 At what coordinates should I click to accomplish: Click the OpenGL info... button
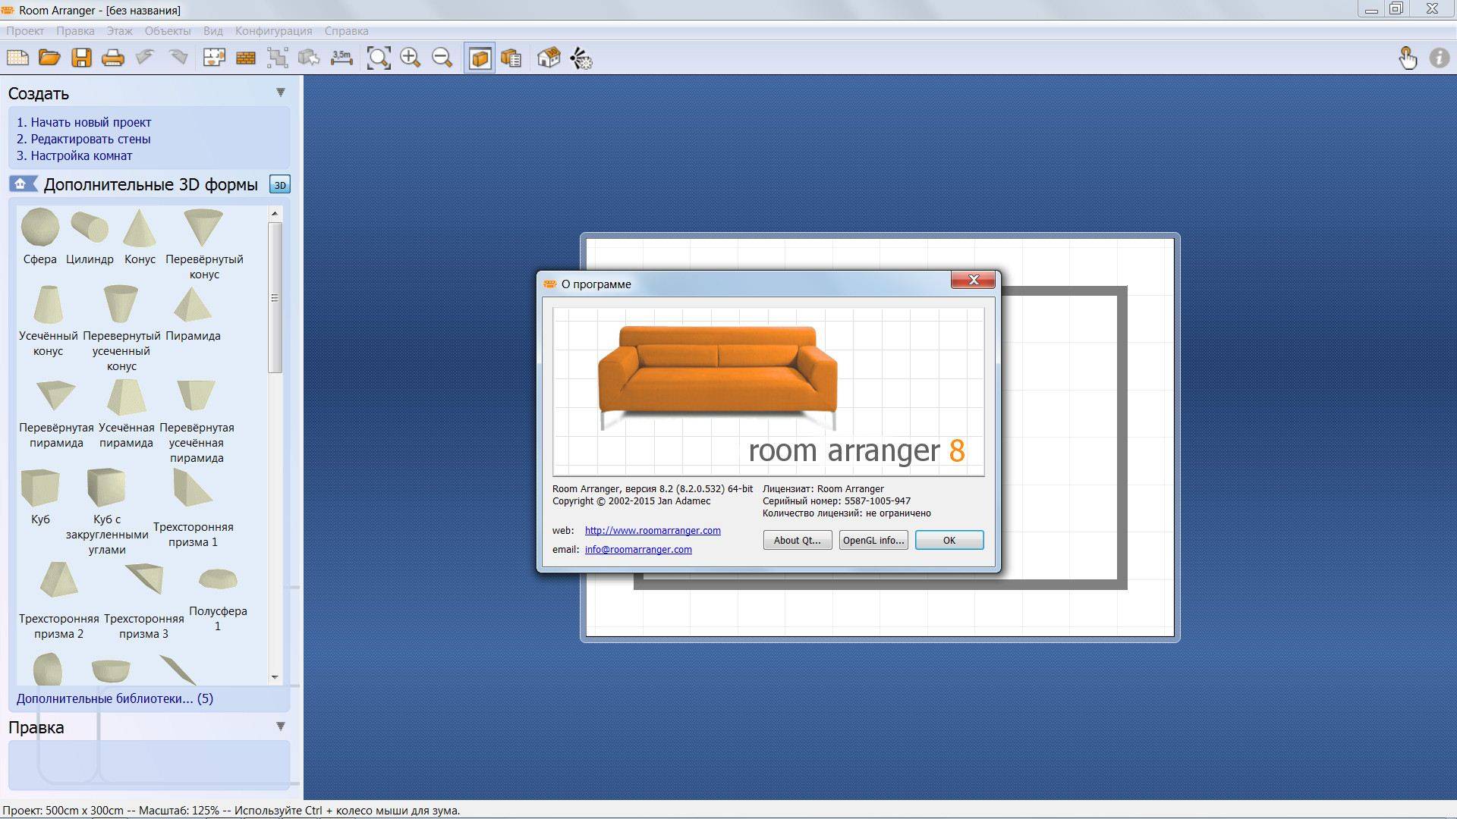pyautogui.click(x=873, y=540)
